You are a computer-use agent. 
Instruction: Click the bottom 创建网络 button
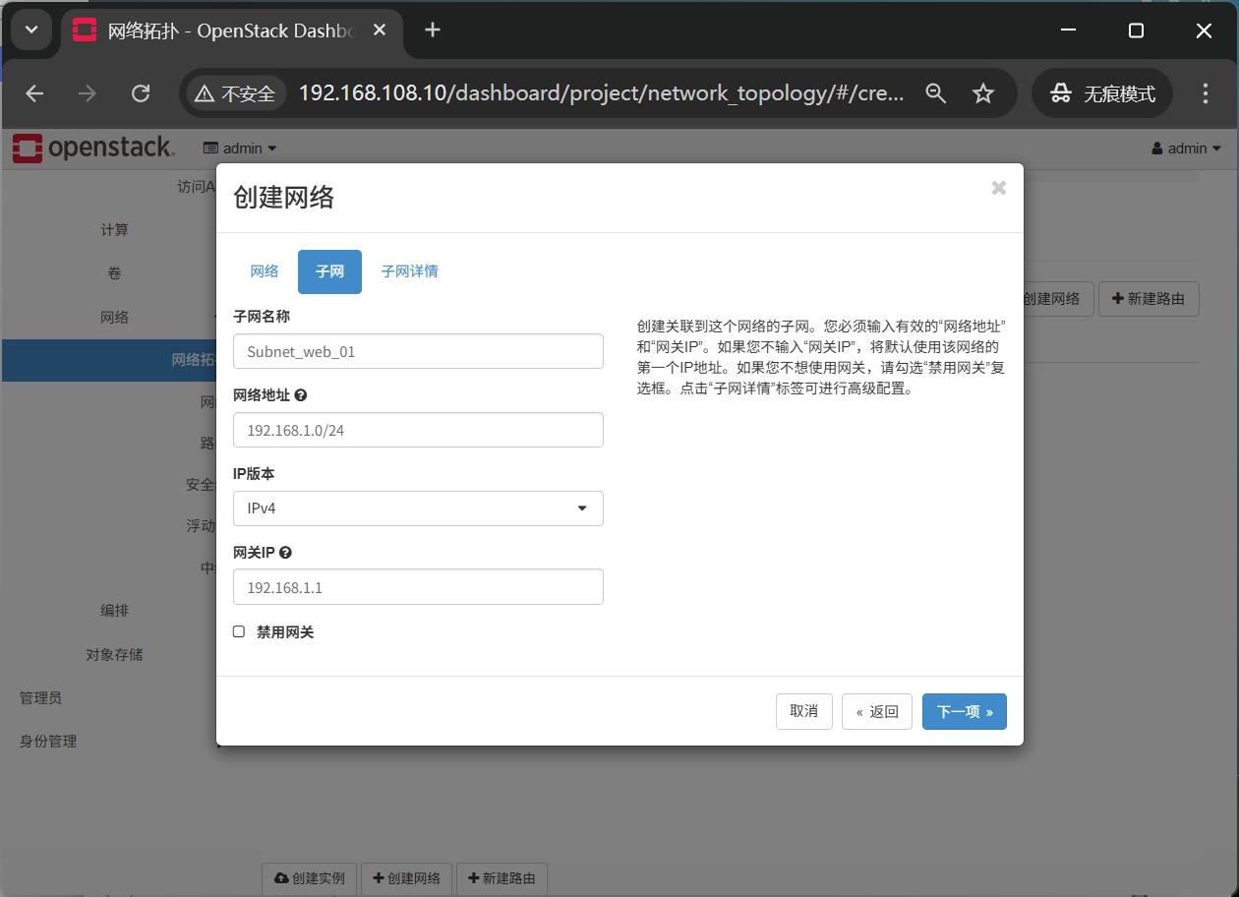[406, 878]
